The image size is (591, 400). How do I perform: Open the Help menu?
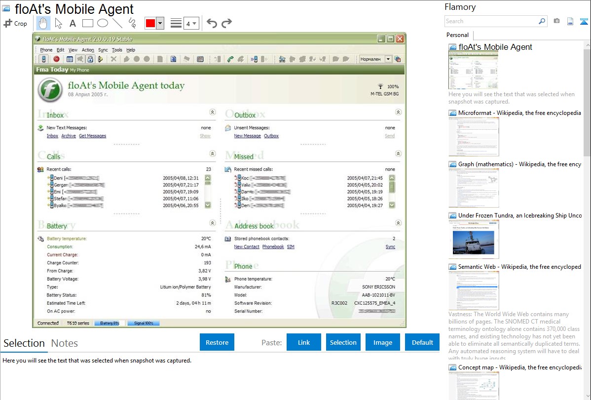[131, 50]
